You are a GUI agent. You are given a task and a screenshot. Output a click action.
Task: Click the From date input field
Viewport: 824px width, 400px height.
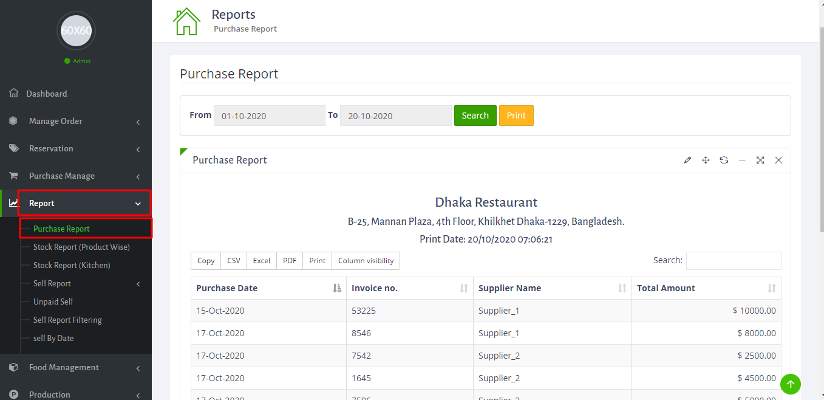[x=269, y=116]
